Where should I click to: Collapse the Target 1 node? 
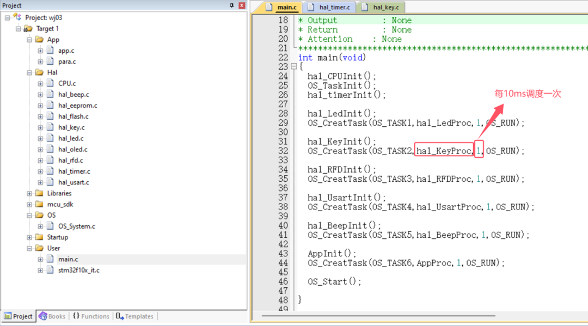click(x=19, y=28)
